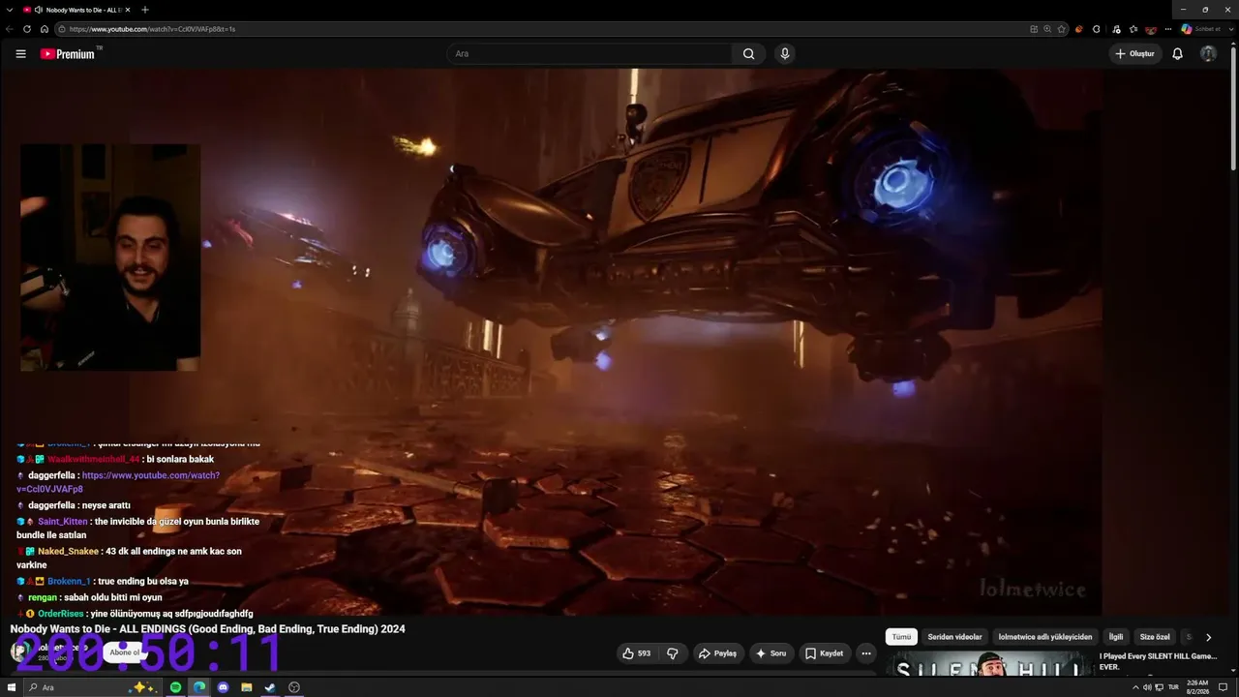This screenshot has height=697, width=1239.
Task: Open the Windows notification center
Action: pos(1224,687)
